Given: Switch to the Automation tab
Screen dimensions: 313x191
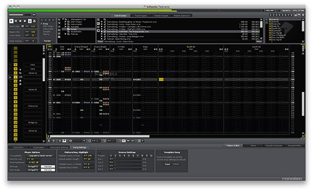Looking at the screenshot, I should pos(39,148).
